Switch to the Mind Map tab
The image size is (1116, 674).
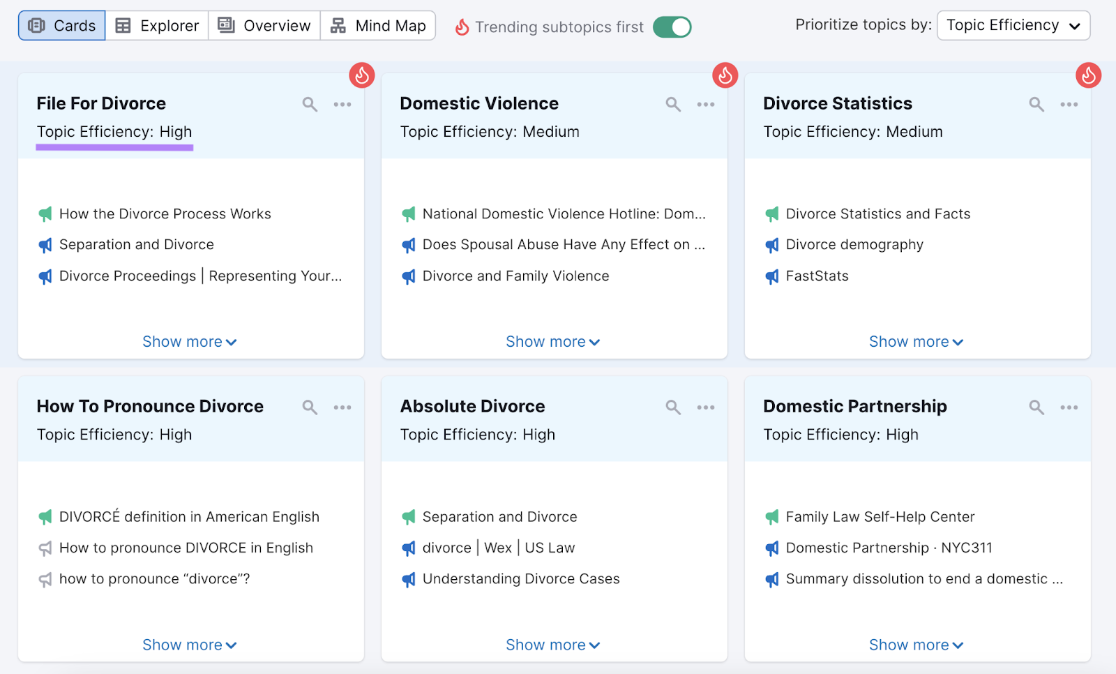378,26
